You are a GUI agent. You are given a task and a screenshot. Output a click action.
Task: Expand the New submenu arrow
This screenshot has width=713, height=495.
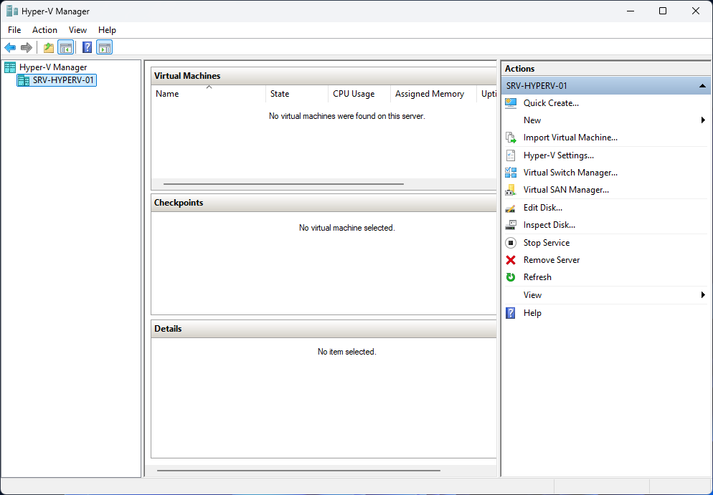coord(703,120)
